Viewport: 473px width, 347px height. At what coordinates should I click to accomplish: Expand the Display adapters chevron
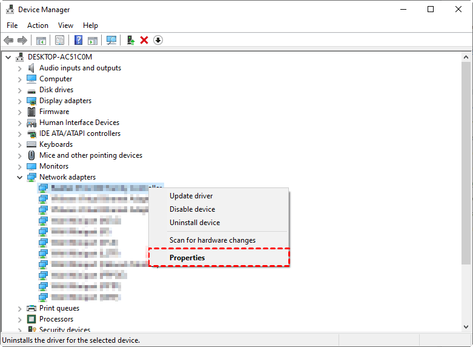[x=20, y=101]
